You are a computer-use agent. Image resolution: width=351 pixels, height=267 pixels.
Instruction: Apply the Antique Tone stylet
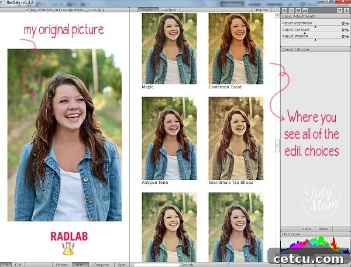click(169, 138)
